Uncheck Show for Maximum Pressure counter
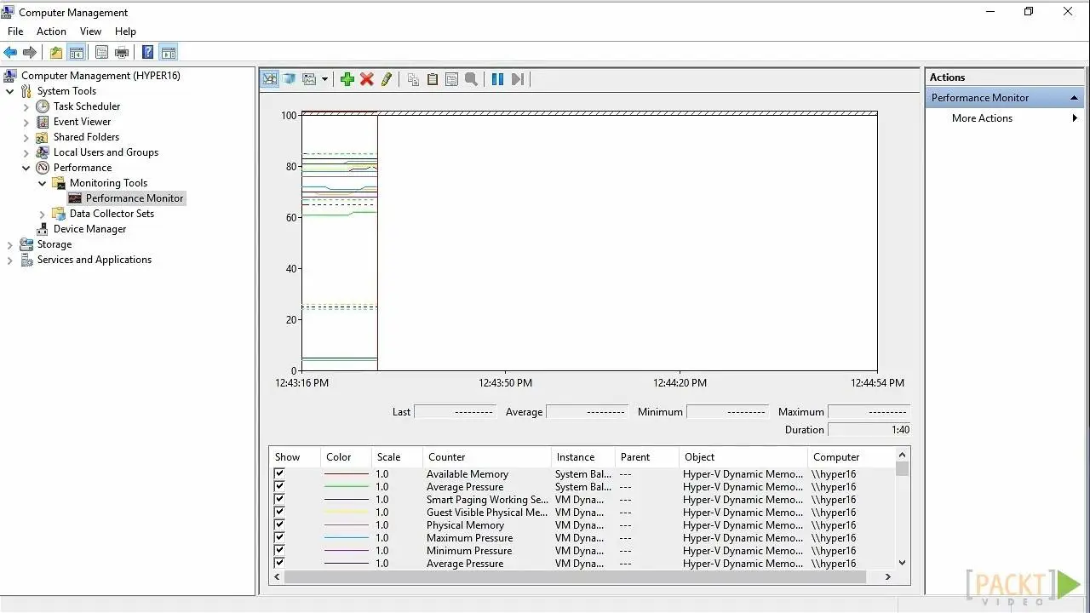 click(x=279, y=537)
